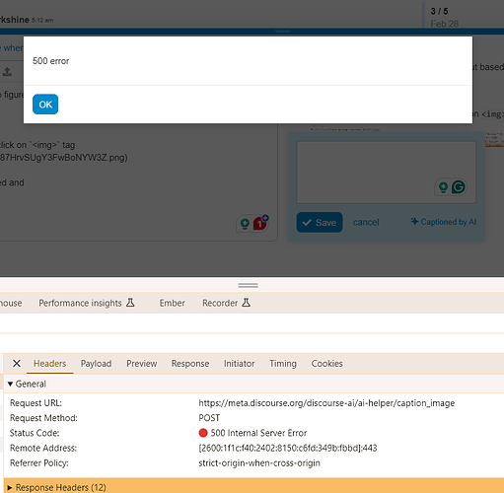Close the network request details panel
Image resolution: width=504 pixels, height=493 pixels.
pyautogui.click(x=17, y=363)
